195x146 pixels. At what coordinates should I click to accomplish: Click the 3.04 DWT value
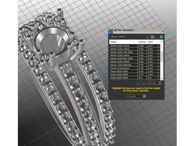(150, 75)
